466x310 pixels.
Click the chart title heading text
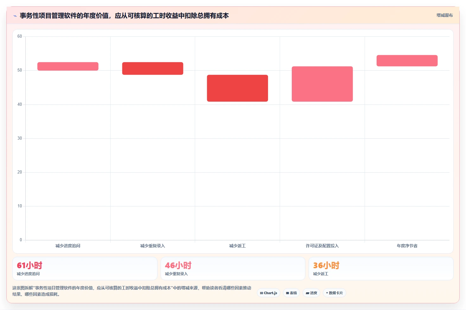124,16
